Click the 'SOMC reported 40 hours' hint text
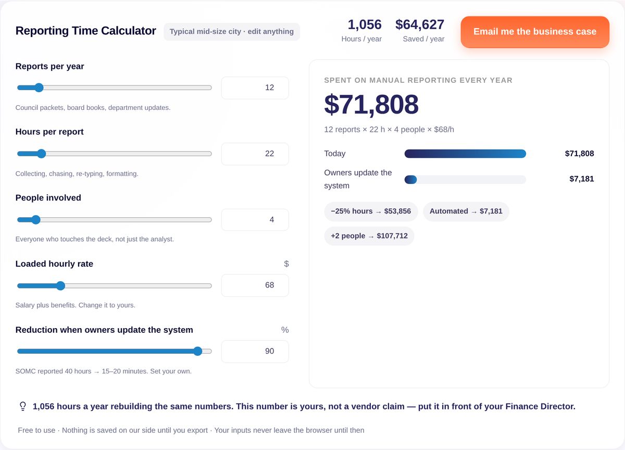 click(x=104, y=371)
